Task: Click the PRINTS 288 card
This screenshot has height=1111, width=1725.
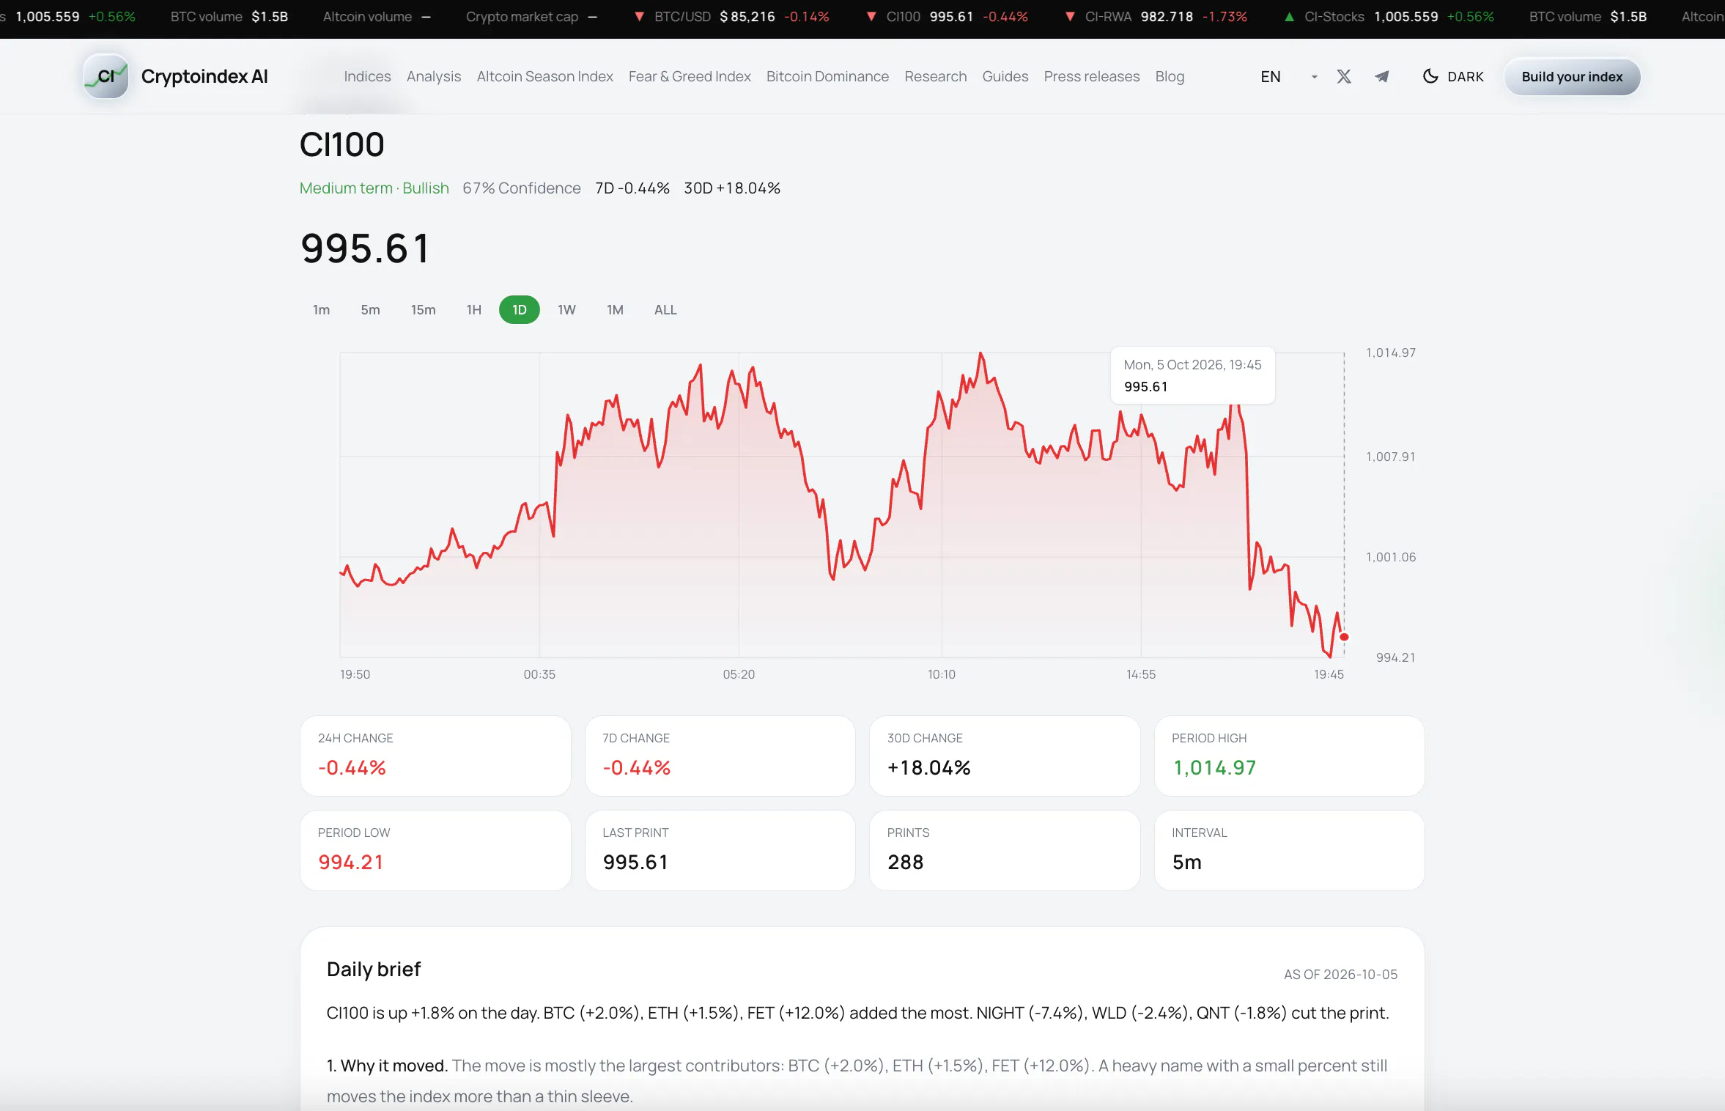Action: click(x=1004, y=850)
